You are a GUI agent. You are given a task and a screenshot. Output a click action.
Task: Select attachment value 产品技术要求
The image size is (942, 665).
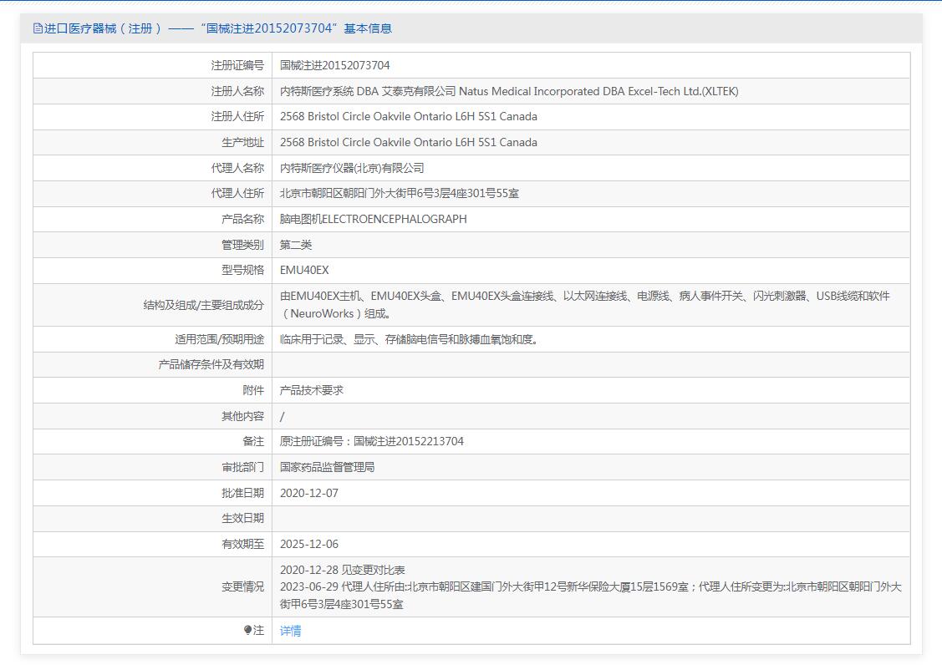coord(312,390)
